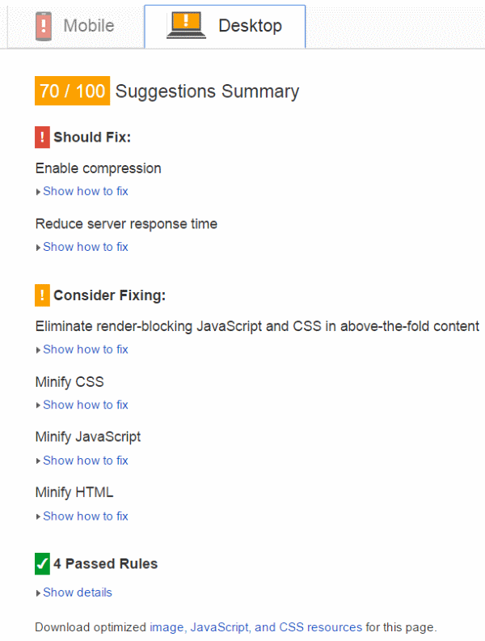
Task: Click the Minify HTML rule title
Action: [74, 492]
